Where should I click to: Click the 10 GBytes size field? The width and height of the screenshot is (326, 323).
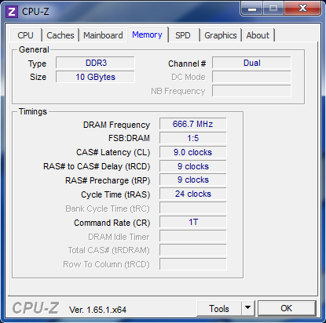click(95, 77)
